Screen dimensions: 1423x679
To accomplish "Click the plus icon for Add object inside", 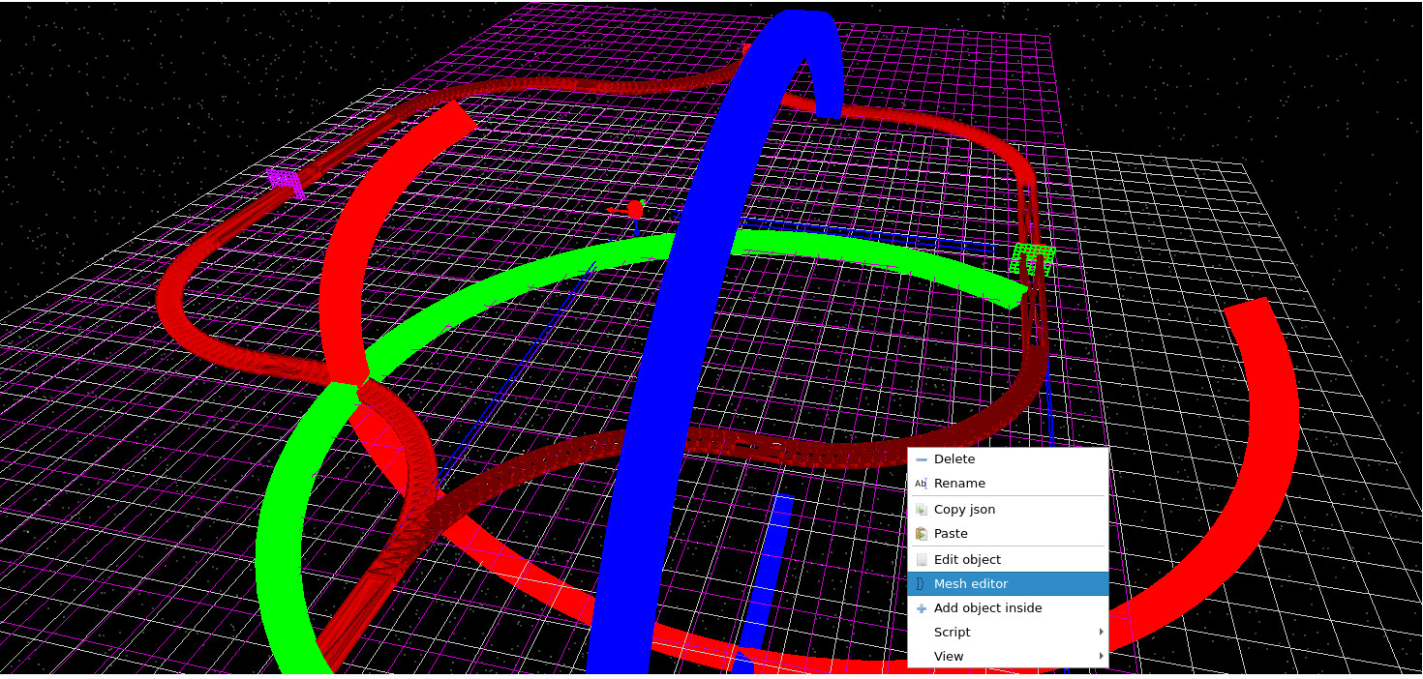I will tap(921, 608).
